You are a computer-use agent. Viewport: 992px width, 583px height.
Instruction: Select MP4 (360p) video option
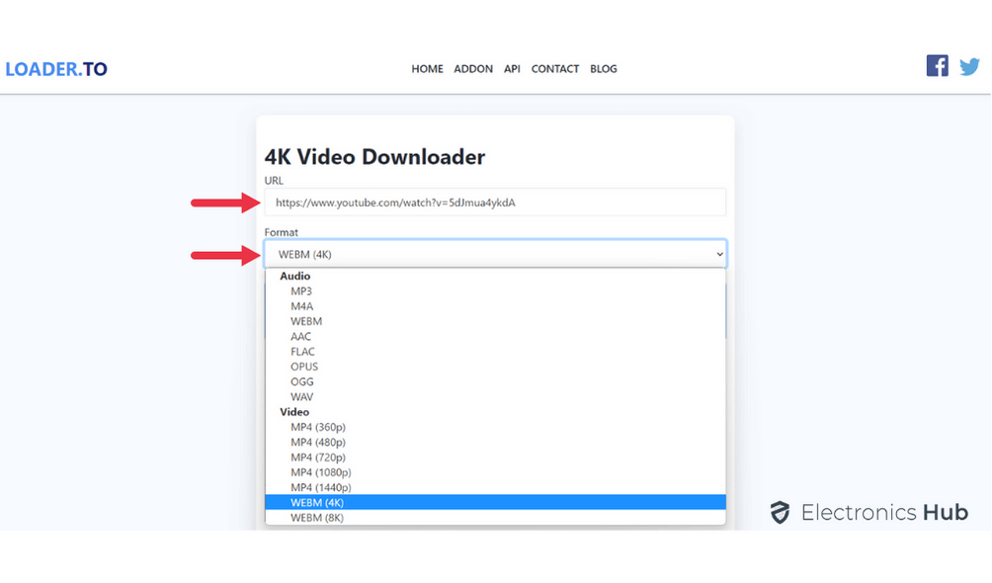(495, 427)
